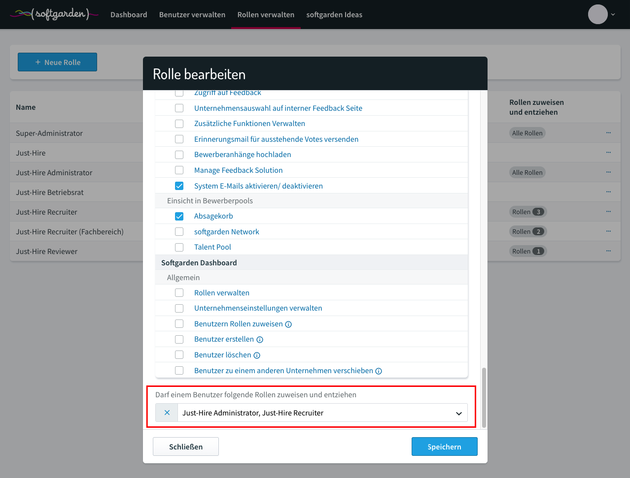Check Bewerberanhänge hochladen
Screen dimensions: 630x478
[179, 155]
